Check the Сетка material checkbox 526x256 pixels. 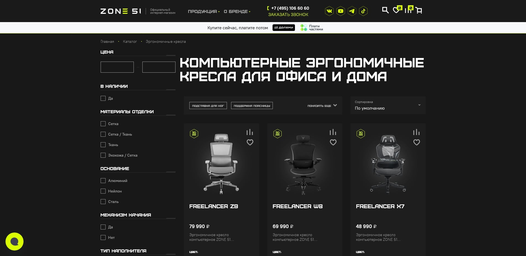[103, 124]
